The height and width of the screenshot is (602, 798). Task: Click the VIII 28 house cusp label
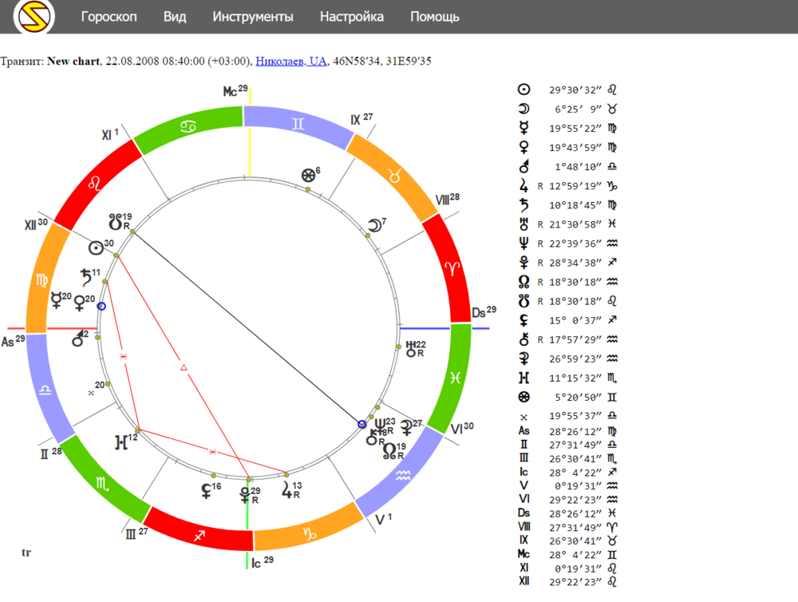click(x=448, y=199)
